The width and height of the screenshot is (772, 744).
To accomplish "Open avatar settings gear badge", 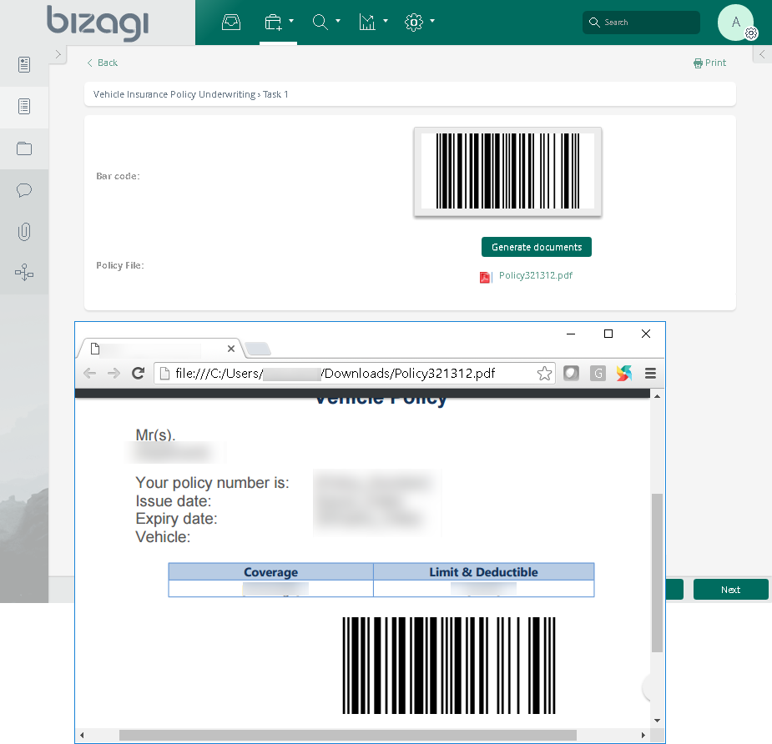I will coord(751,33).
